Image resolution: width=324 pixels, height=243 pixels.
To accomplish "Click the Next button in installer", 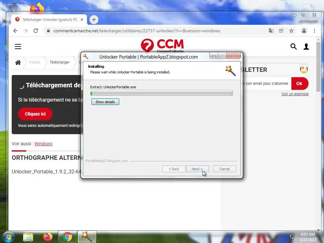I will [x=197, y=169].
